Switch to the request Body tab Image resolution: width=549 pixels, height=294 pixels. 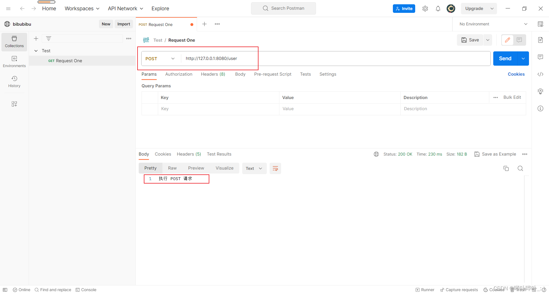click(x=240, y=74)
